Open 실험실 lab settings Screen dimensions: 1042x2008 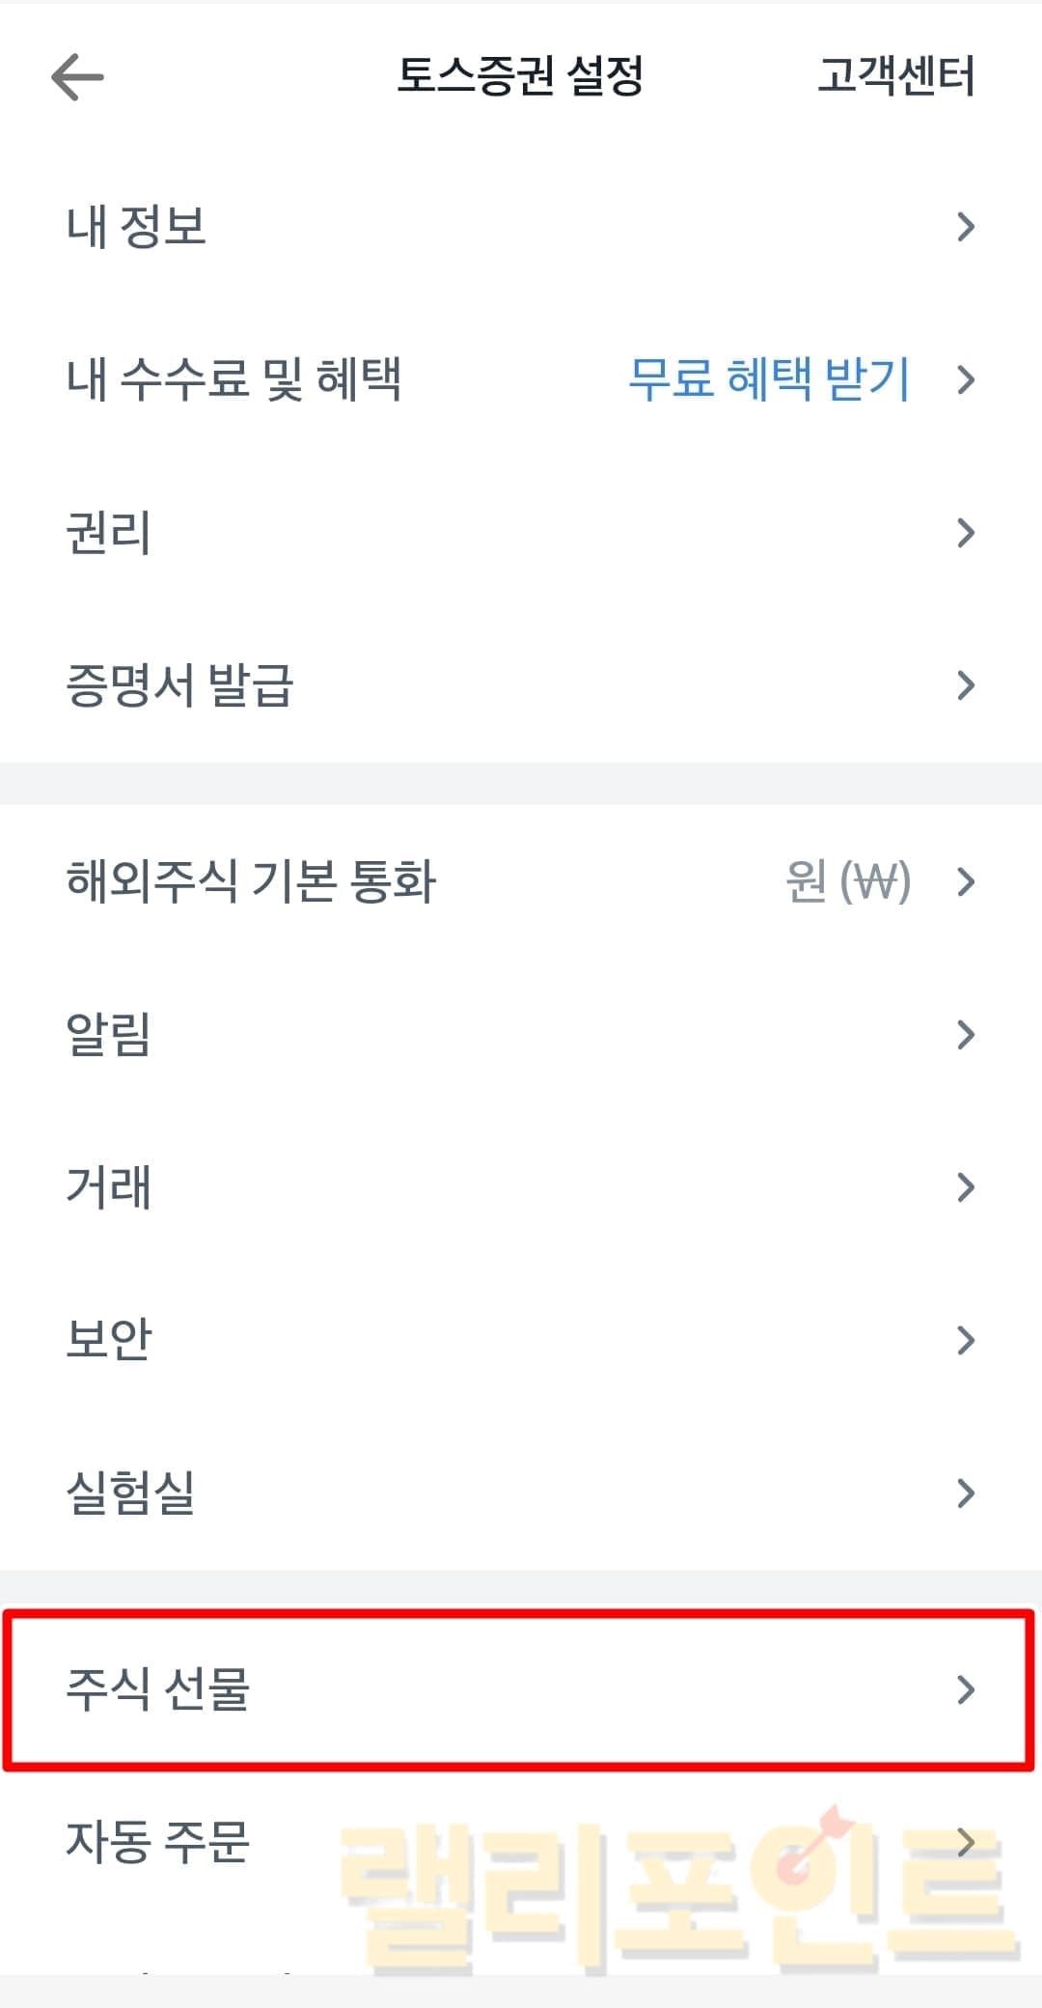pos(130,1492)
